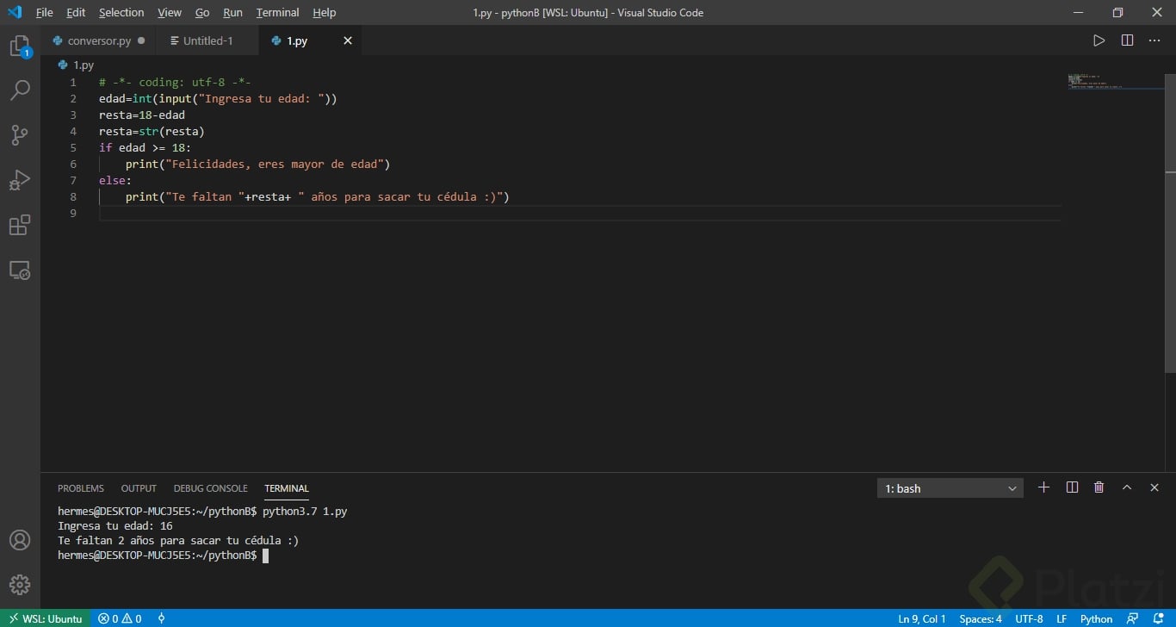Viewport: 1176px width, 627px height.
Task: Open the Go menu
Action: pos(202,12)
